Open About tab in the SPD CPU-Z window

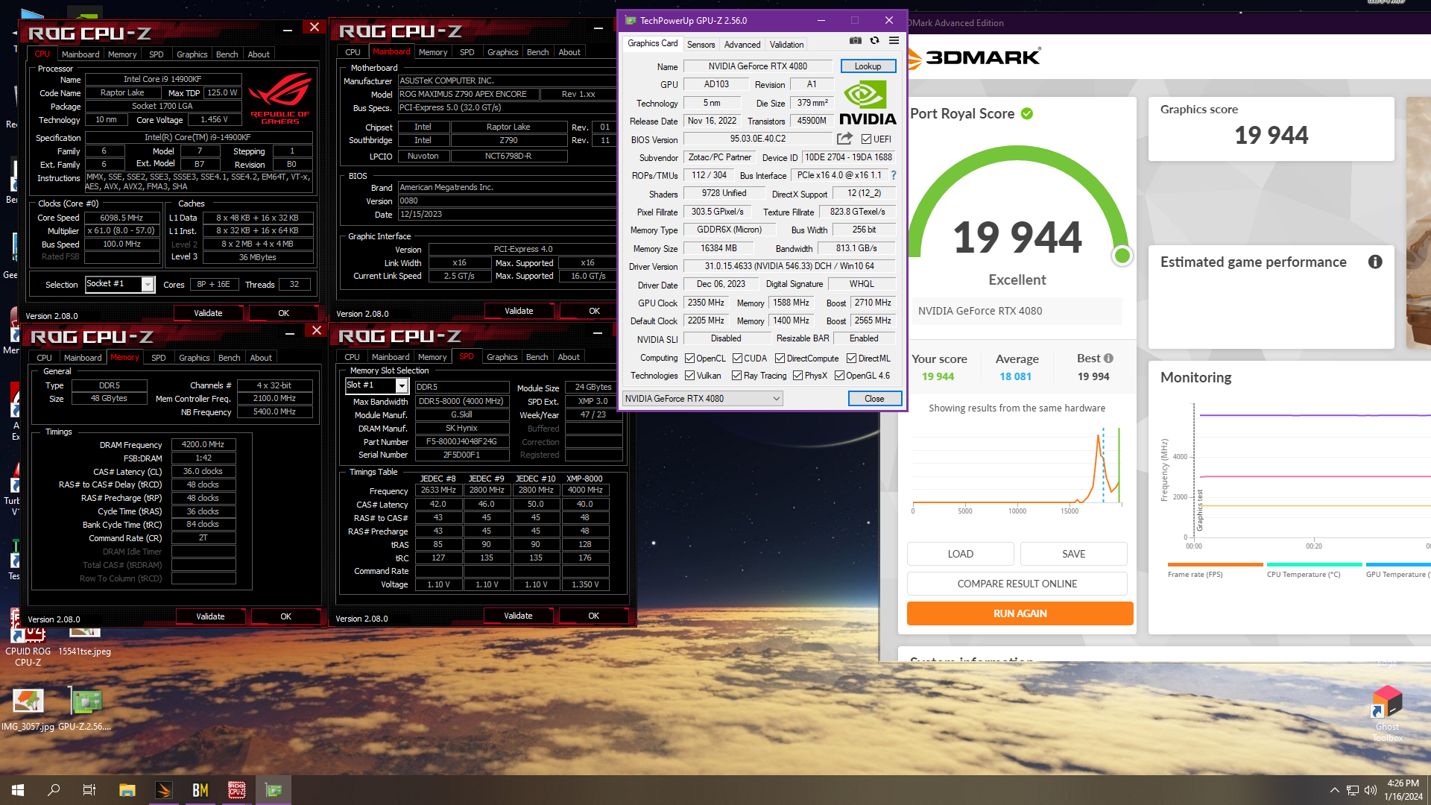(569, 357)
